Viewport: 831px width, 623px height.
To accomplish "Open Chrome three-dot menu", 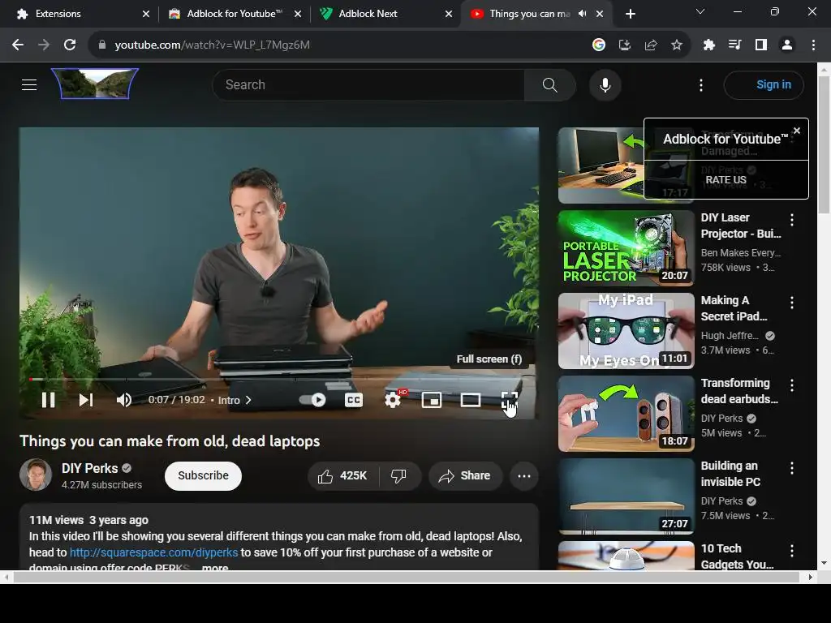I will (x=813, y=45).
